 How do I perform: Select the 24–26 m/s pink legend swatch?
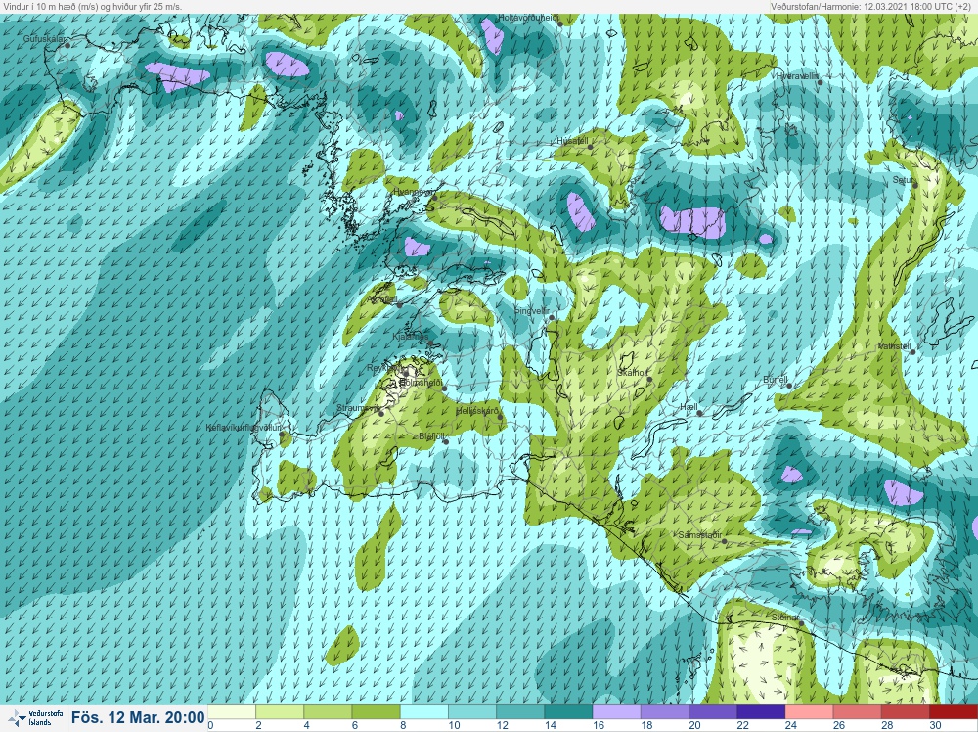point(809,712)
